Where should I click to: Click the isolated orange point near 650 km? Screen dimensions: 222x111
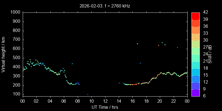click(x=137, y=44)
